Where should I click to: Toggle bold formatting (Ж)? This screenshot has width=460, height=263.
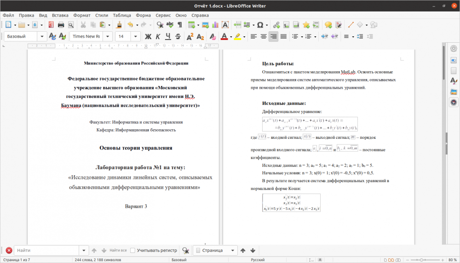coord(148,36)
